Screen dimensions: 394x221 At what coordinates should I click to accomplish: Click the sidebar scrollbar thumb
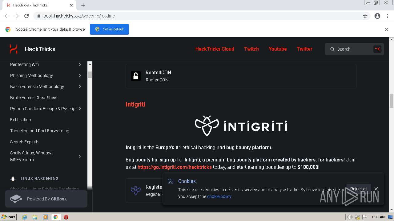click(x=90, y=75)
